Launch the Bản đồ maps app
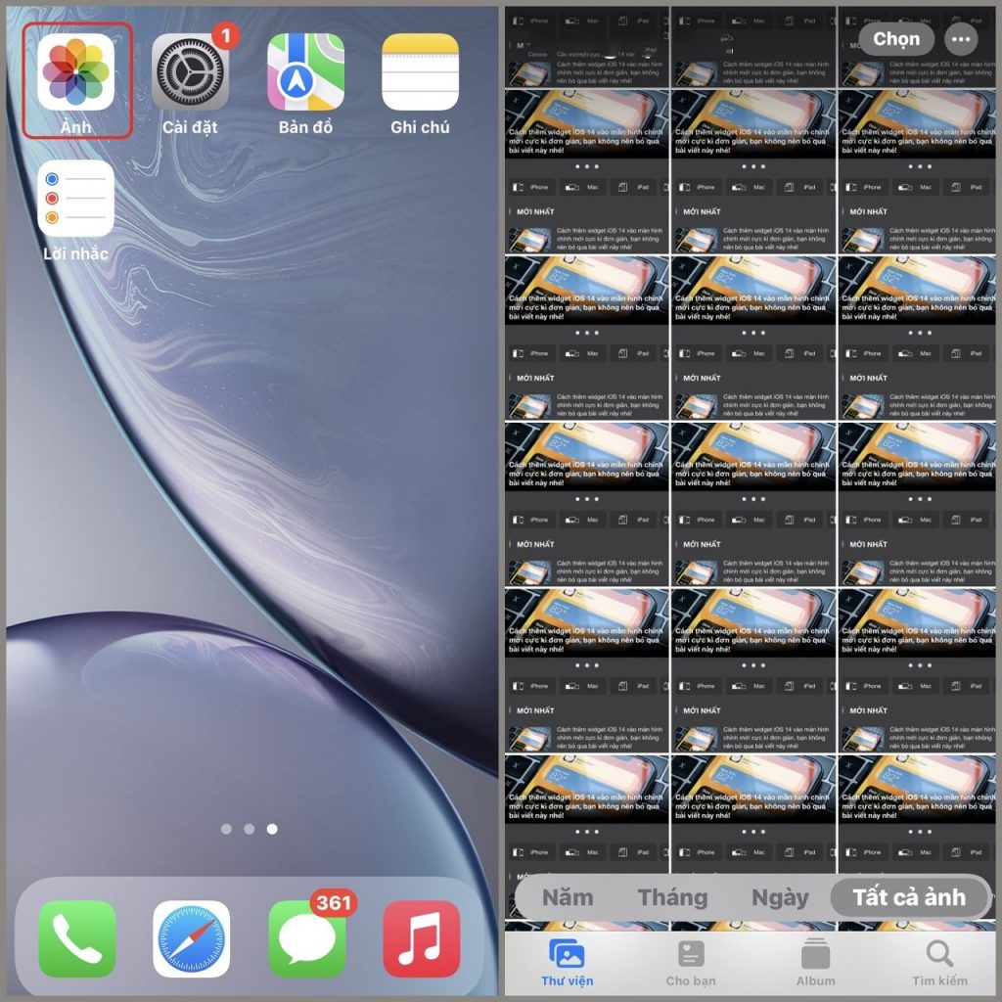 (x=305, y=71)
